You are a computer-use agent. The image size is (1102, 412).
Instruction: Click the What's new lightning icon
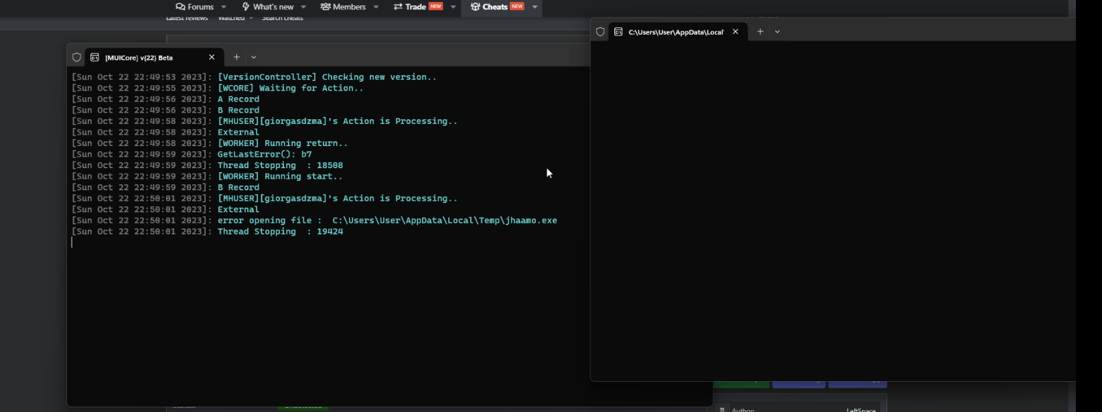(246, 7)
